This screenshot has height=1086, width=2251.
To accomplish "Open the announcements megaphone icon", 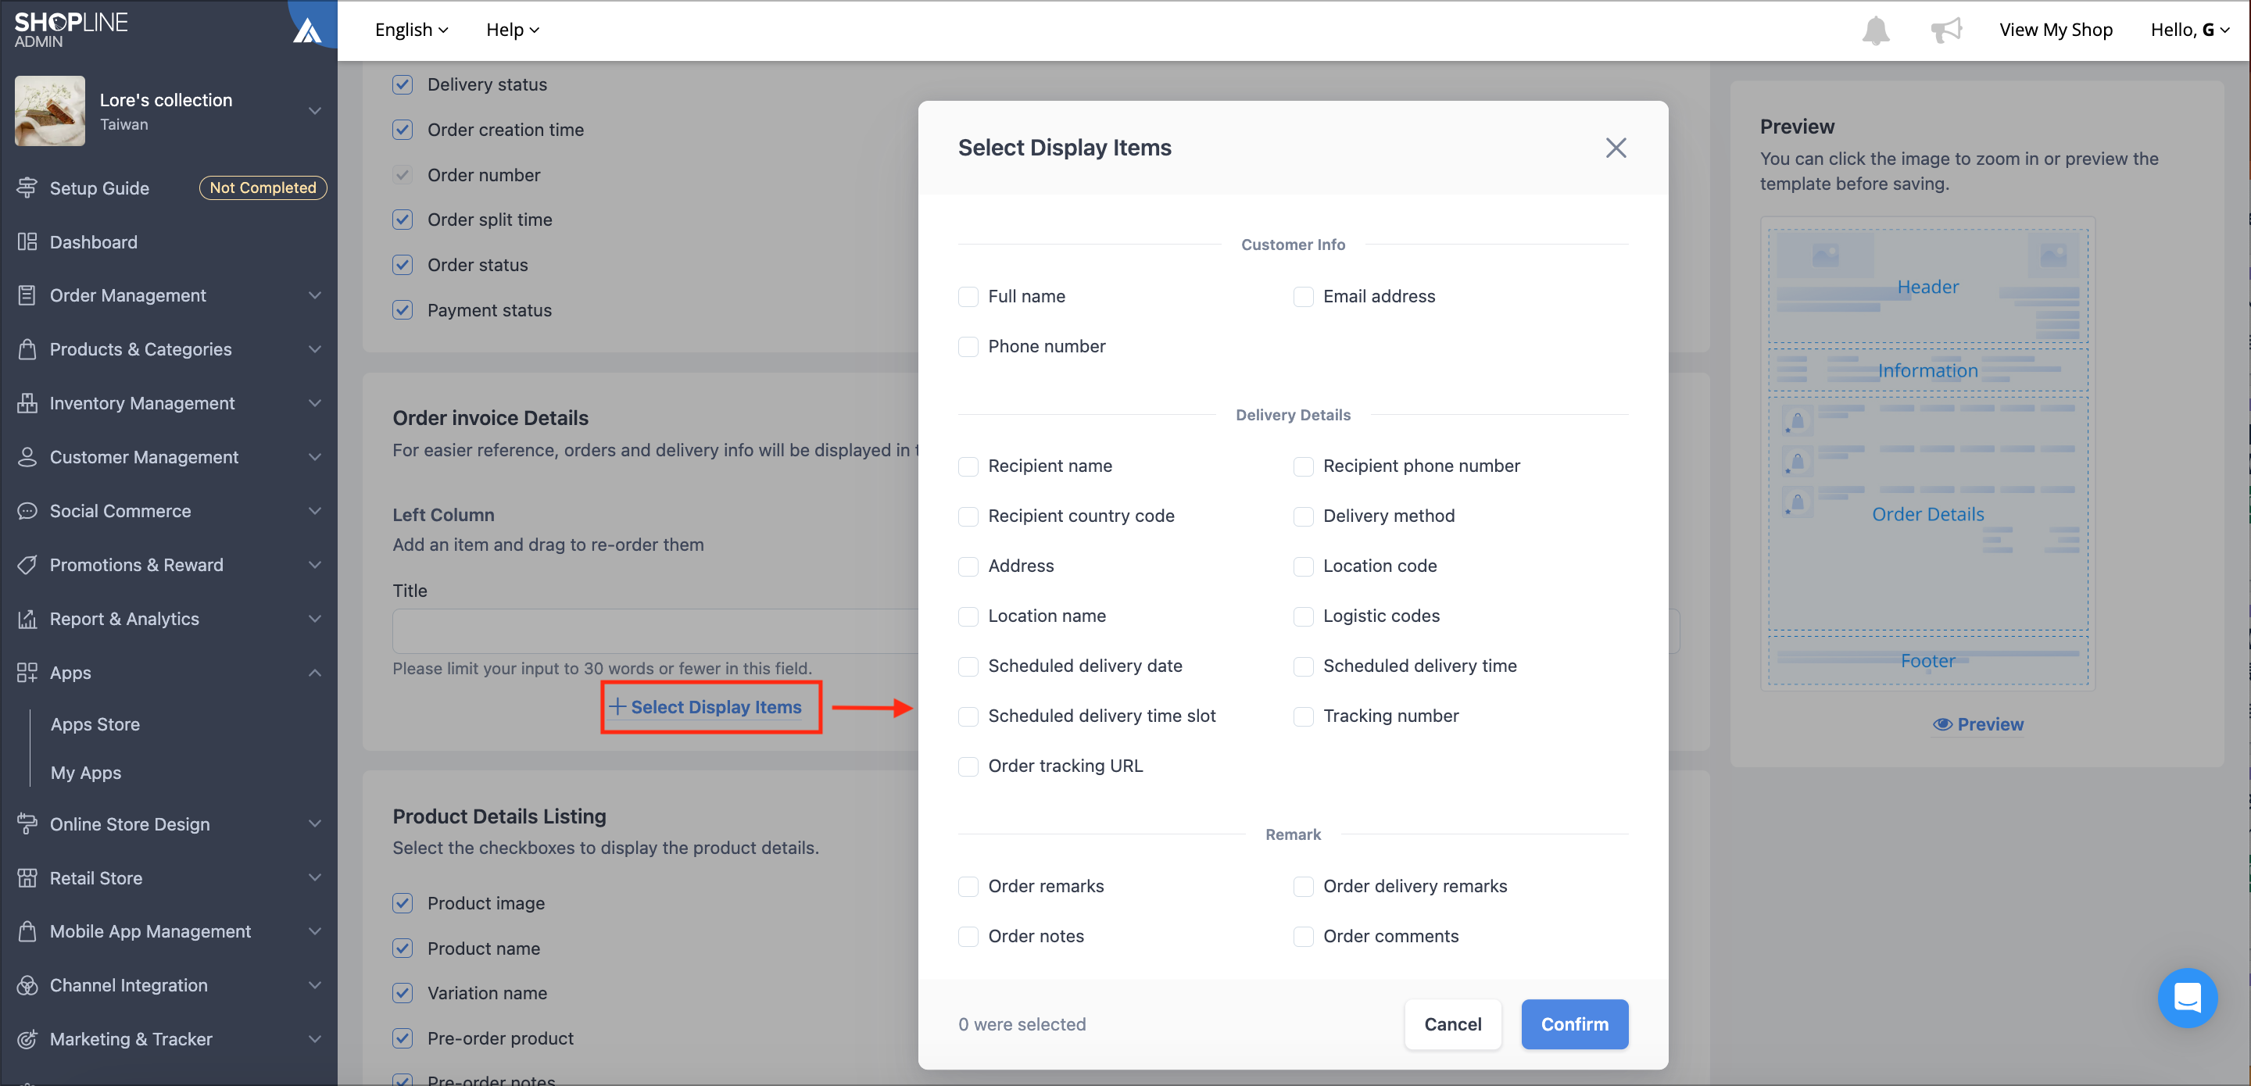I will [1945, 30].
